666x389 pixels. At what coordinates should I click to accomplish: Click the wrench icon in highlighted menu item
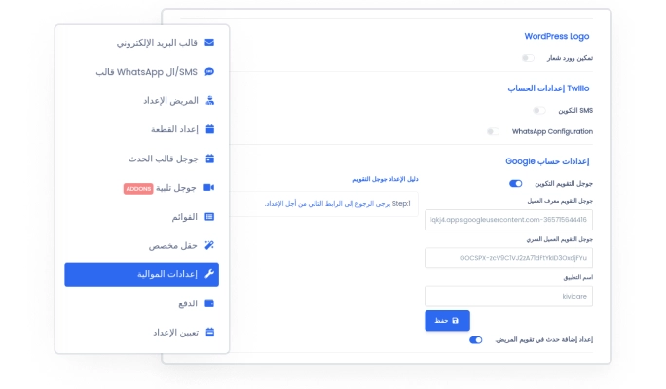(209, 274)
